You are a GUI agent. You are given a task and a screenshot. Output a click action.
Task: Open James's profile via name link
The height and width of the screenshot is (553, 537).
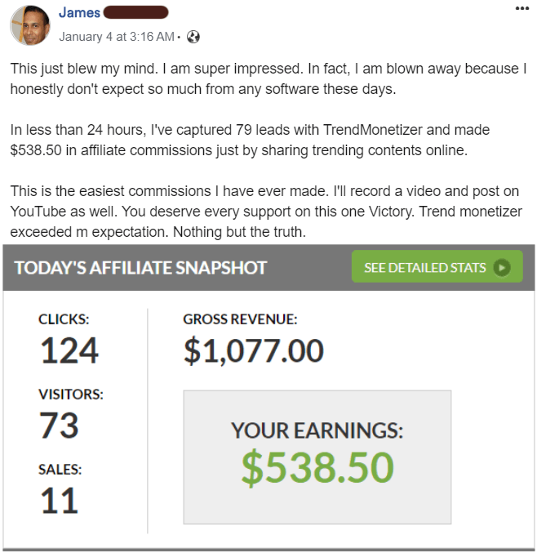(x=79, y=12)
